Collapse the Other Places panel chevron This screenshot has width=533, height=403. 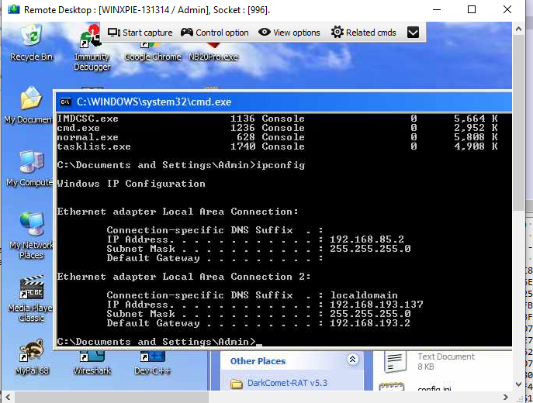click(x=352, y=360)
